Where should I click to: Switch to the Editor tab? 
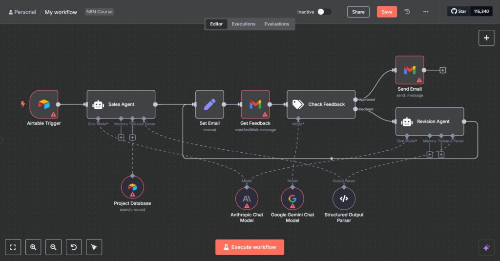(216, 24)
